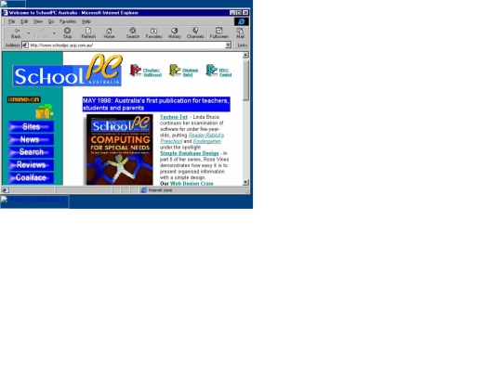
Task: Open the Help menu
Action: [86, 21]
